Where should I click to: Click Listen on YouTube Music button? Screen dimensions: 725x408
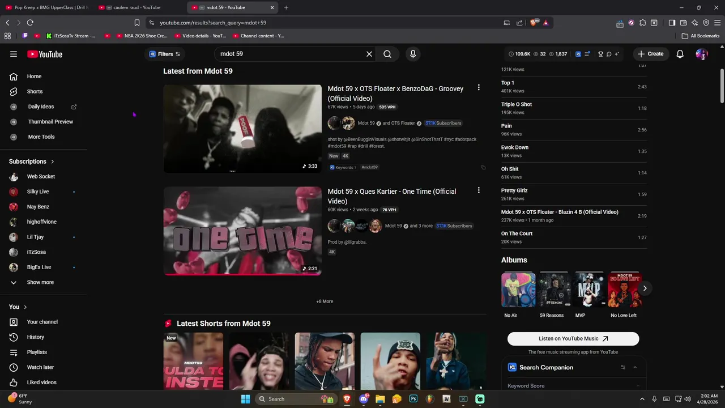pyautogui.click(x=573, y=339)
